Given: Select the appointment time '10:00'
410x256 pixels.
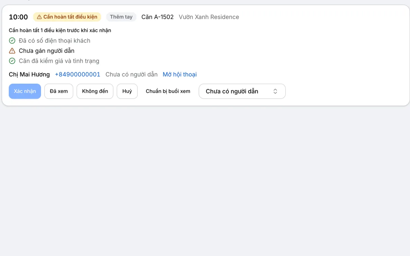Looking at the screenshot, I should click(18, 17).
